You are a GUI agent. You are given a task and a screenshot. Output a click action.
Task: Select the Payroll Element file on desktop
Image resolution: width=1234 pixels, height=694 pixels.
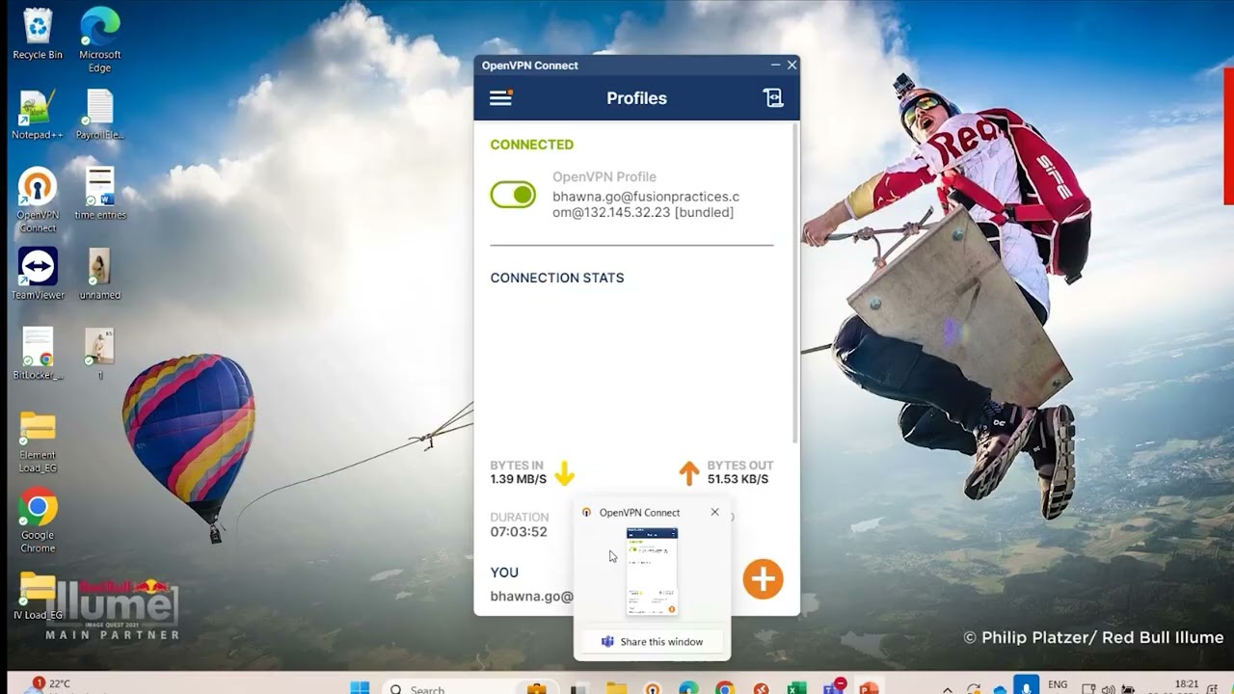[x=100, y=115]
